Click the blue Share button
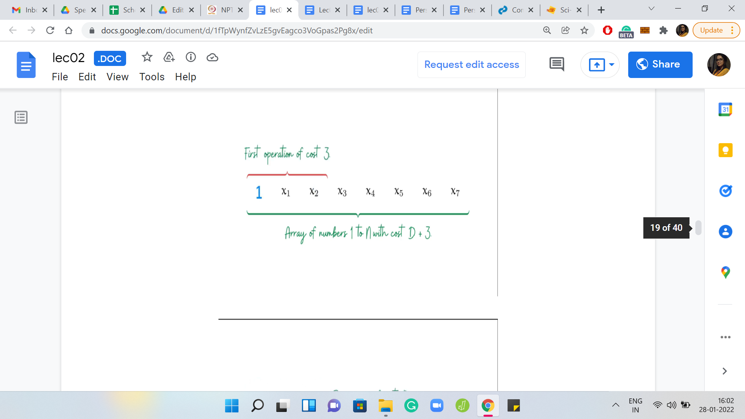Image resolution: width=745 pixels, height=419 pixels. coord(660,64)
